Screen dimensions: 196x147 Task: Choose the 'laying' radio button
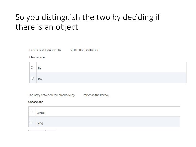pos(31,112)
